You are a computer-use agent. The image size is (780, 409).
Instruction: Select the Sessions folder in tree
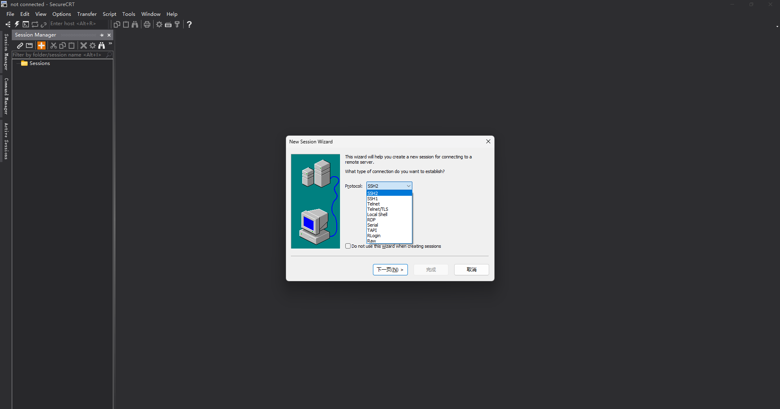pos(35,63)
